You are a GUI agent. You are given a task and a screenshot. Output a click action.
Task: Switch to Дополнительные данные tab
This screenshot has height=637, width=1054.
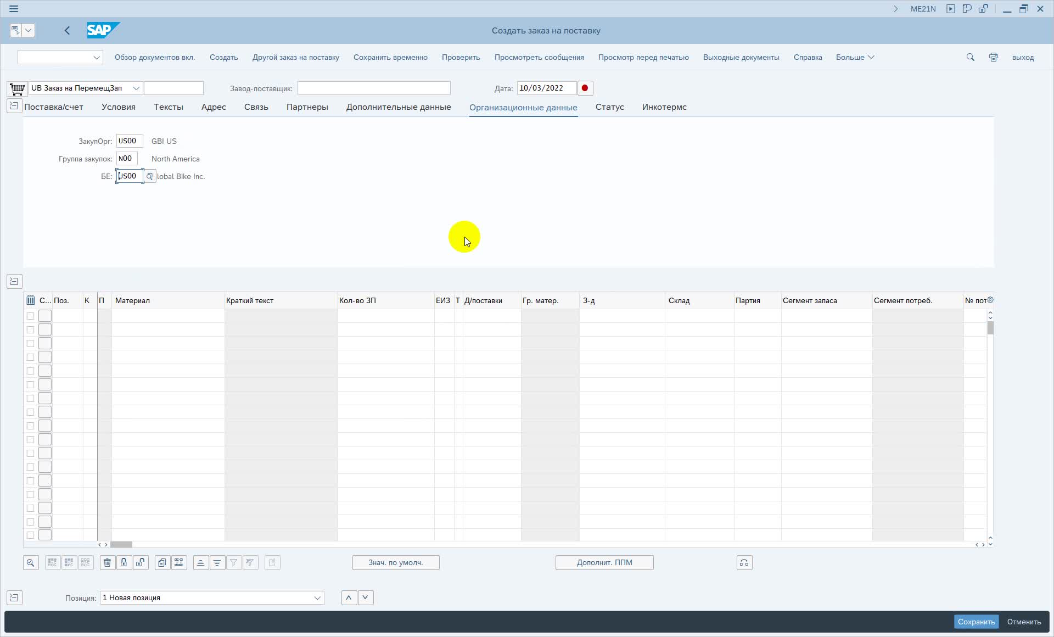[x=399, y=107]
